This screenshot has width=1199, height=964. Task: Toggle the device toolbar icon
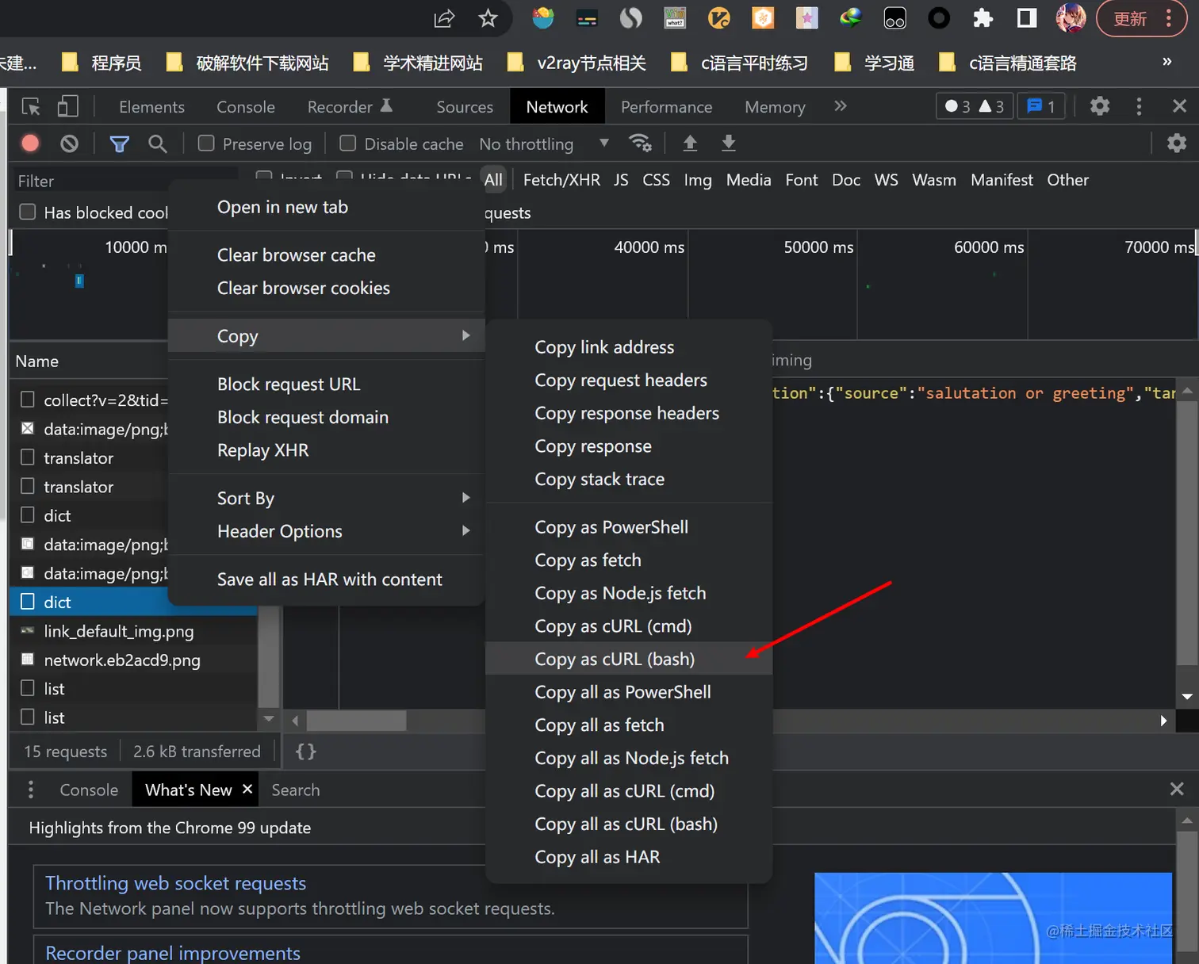click(x=68, y=106)
